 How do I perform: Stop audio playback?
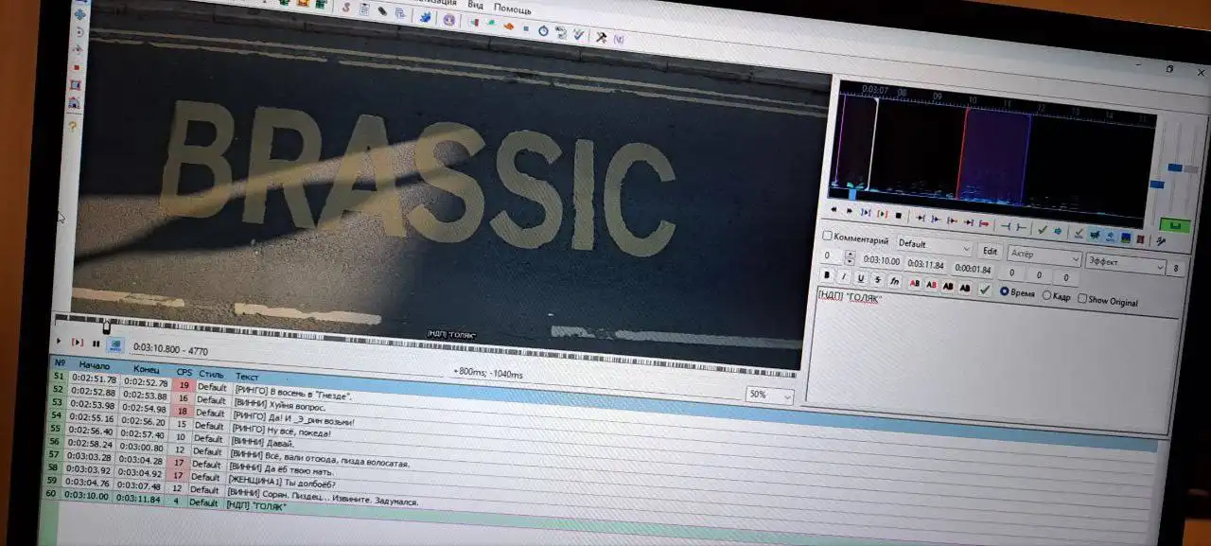click(x=899, y=215)
